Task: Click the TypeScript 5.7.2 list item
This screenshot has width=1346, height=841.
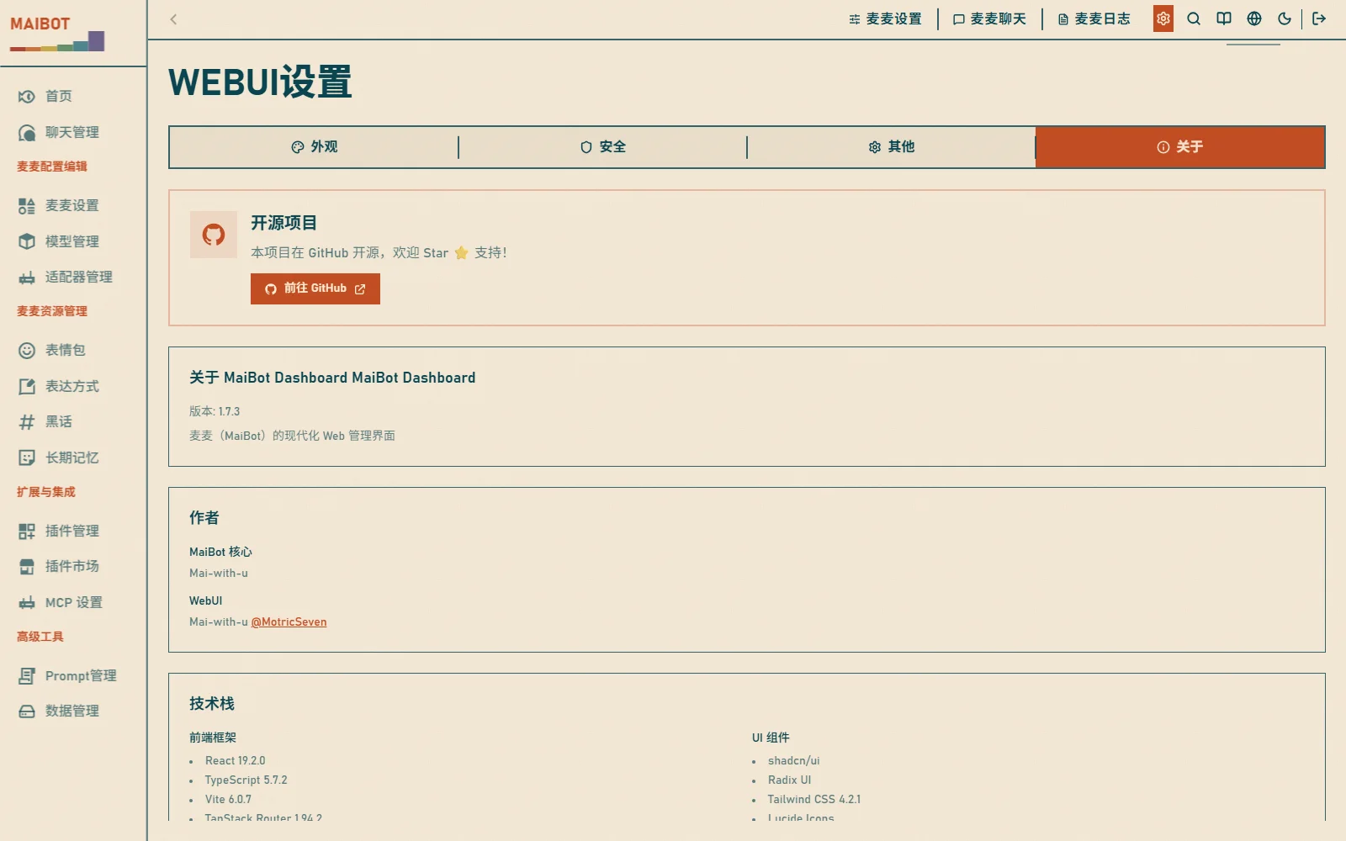Action: 246,780
